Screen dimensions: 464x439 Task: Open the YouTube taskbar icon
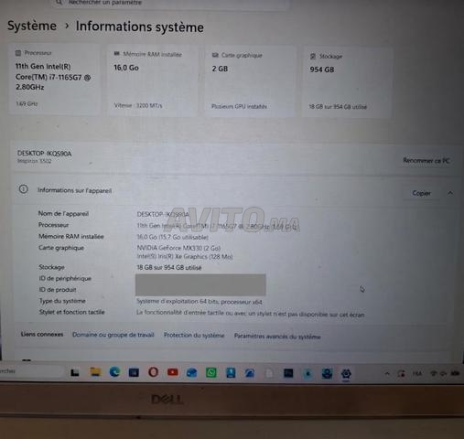pos(173,372)
